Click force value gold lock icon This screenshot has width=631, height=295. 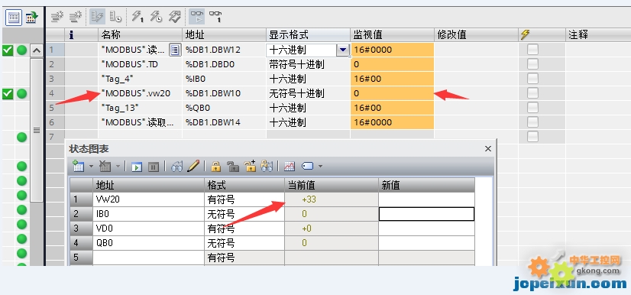pos(216,166)
